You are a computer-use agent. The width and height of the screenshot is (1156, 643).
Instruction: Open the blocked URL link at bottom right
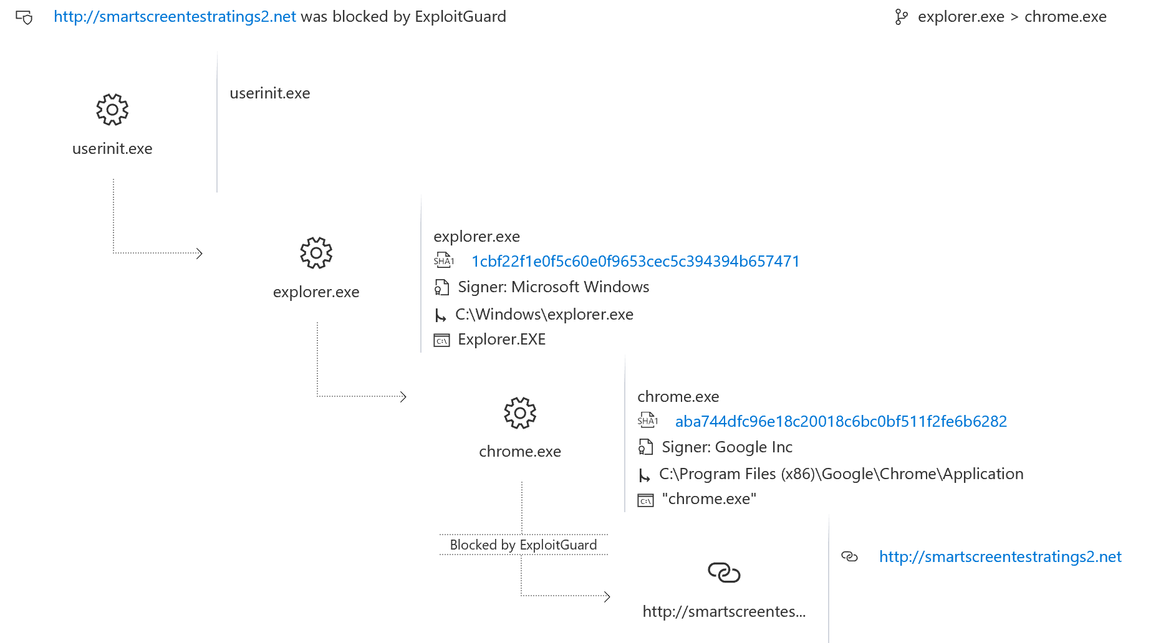pyautogui.click(x=999, y=556)
